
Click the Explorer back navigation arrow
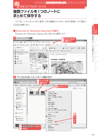pyautogui.click(x=15, y=82)
